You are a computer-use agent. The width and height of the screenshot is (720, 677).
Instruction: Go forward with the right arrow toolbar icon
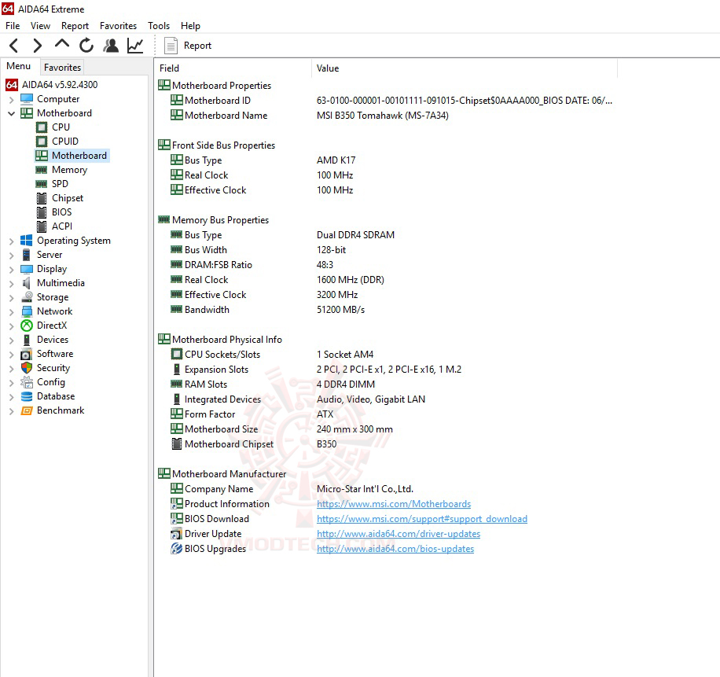[37, 46]
